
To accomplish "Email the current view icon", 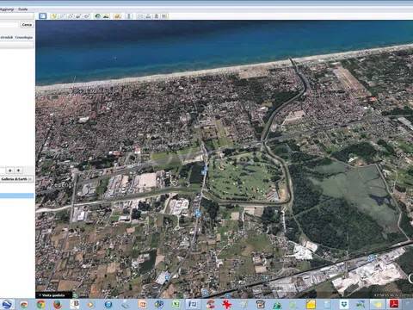I will [x=140, y=16].
